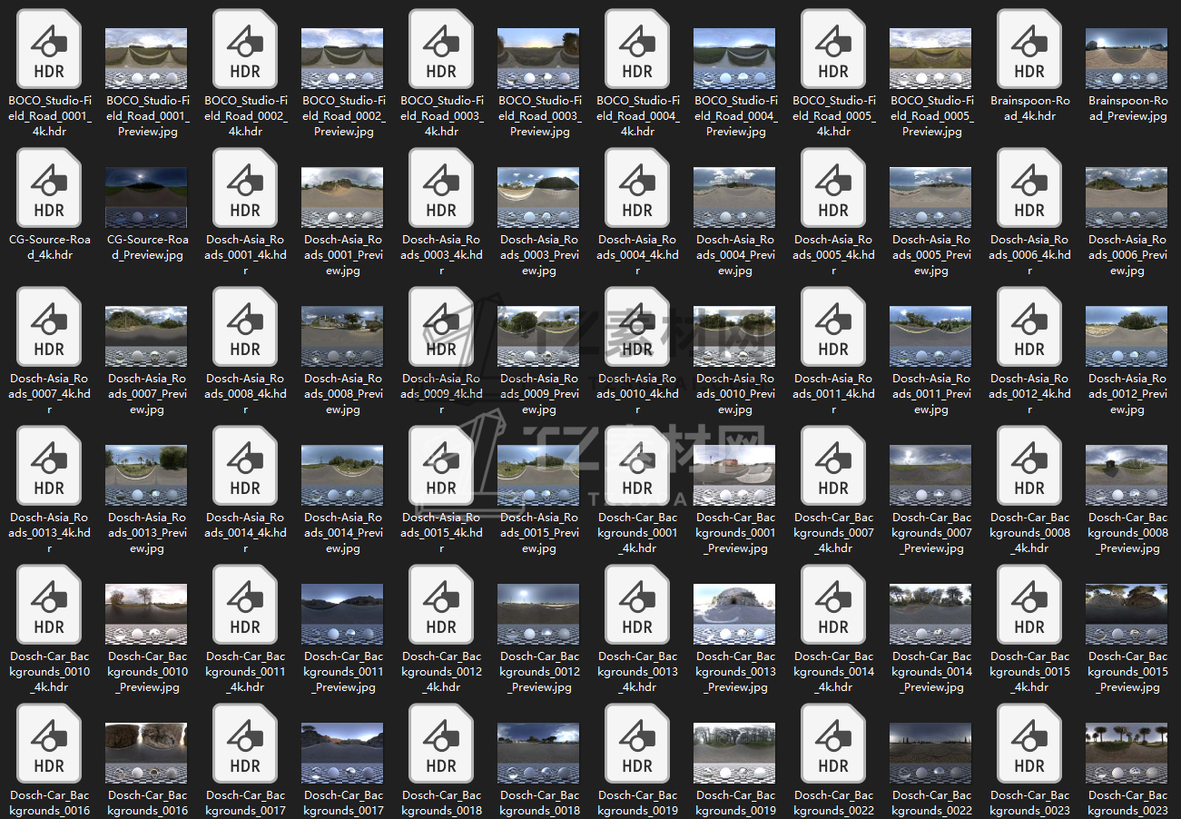Pick the BOCO_Studio-Field_Road_0005_4k.hdr file icon

click(833, 50)
